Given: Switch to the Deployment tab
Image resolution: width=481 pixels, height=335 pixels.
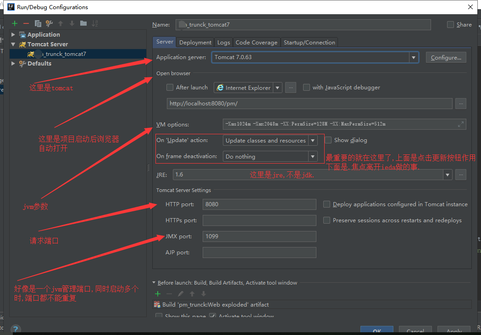Looking at the screenshot, I should point(195,42).
